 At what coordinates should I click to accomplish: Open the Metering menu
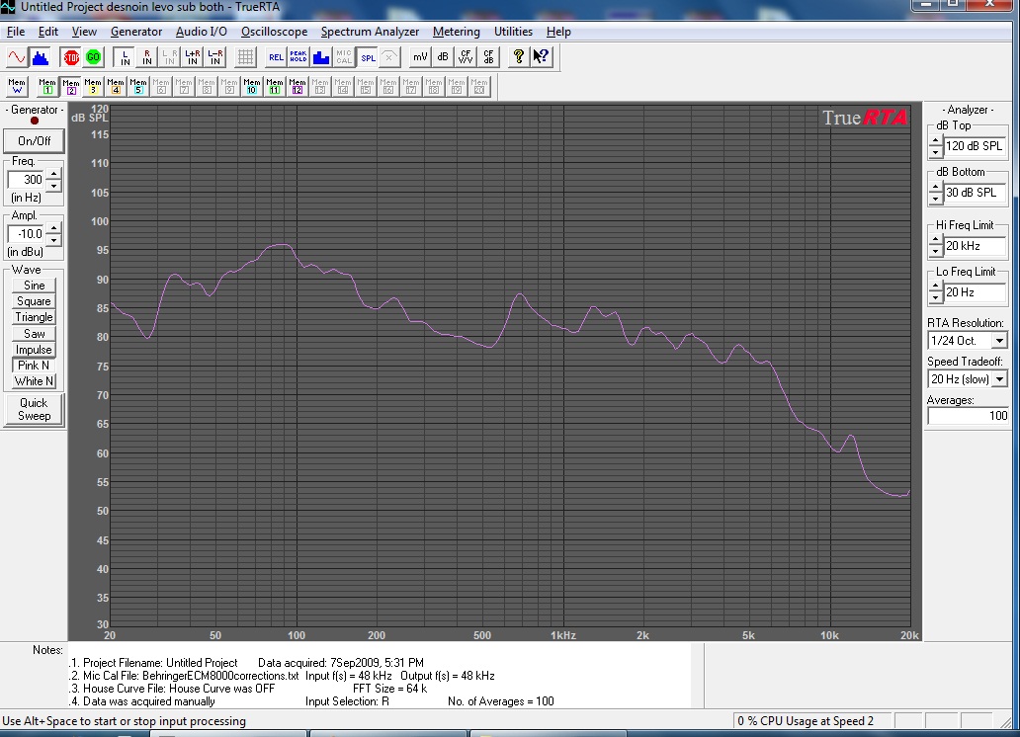click(x=456, y=32)
